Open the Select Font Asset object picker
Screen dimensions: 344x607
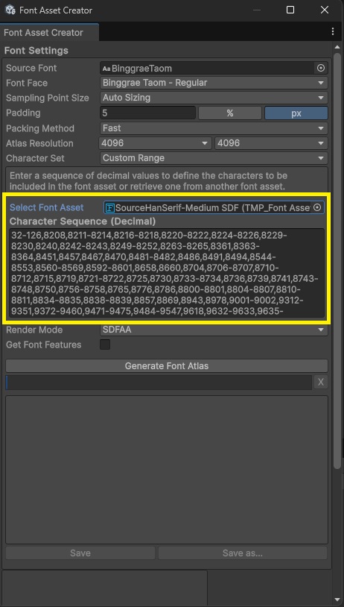[x=317, y=207]
